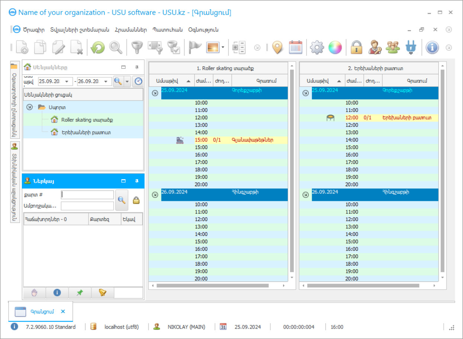463x339 pixels.
Task: Click the Roller skating schedule vertical scrollbar
Action: click(x=292, y=171)
